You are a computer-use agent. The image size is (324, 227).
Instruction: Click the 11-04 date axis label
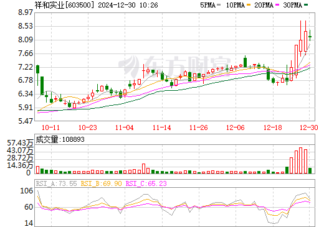pyautogui.click(x=125, y=127)
